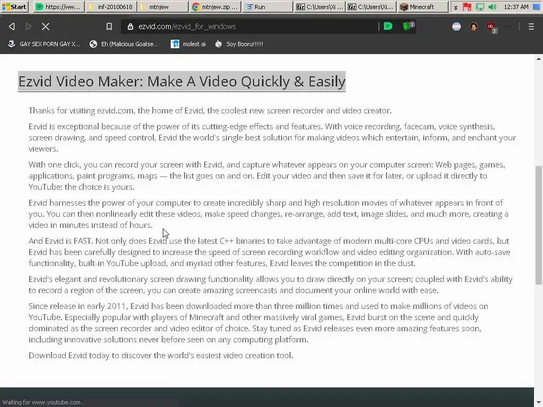Click the 12:37 AM clock
Image resolution: width=543 pixels, height=407 pixels.
point(516,6)
